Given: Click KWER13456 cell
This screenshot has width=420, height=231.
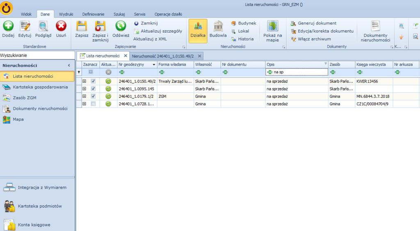Looking at the screenshot, I should point(374,81).
